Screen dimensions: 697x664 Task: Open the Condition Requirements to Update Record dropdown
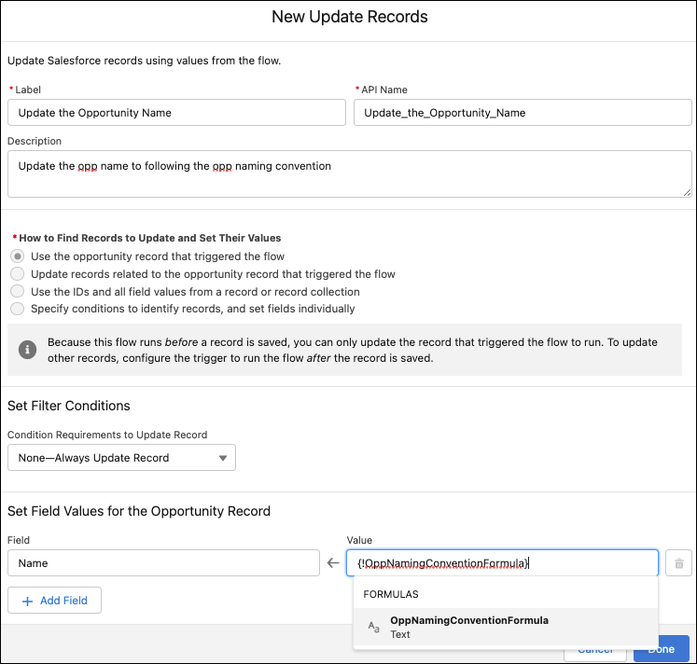(121, 458)
